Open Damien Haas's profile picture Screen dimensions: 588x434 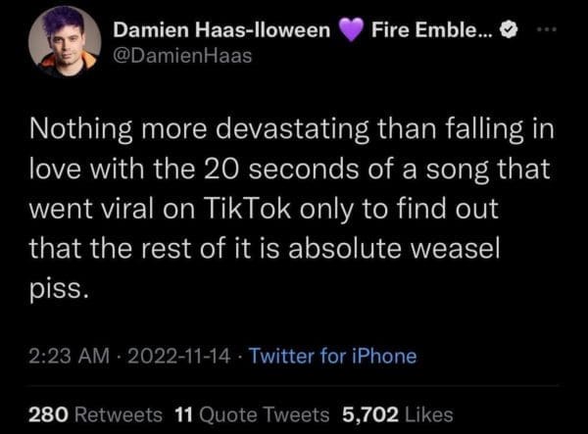(x=64, y=42)
